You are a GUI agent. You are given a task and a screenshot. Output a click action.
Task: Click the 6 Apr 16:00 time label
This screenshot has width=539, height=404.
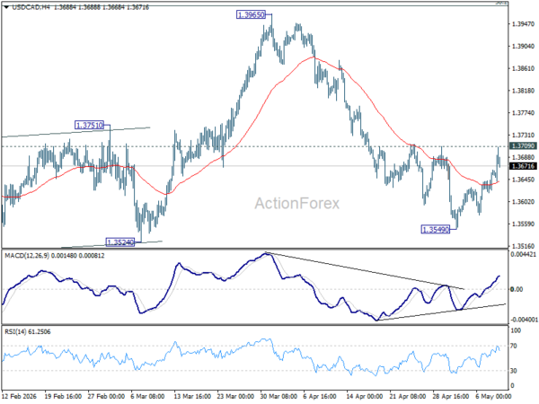[x=320, y=396]
